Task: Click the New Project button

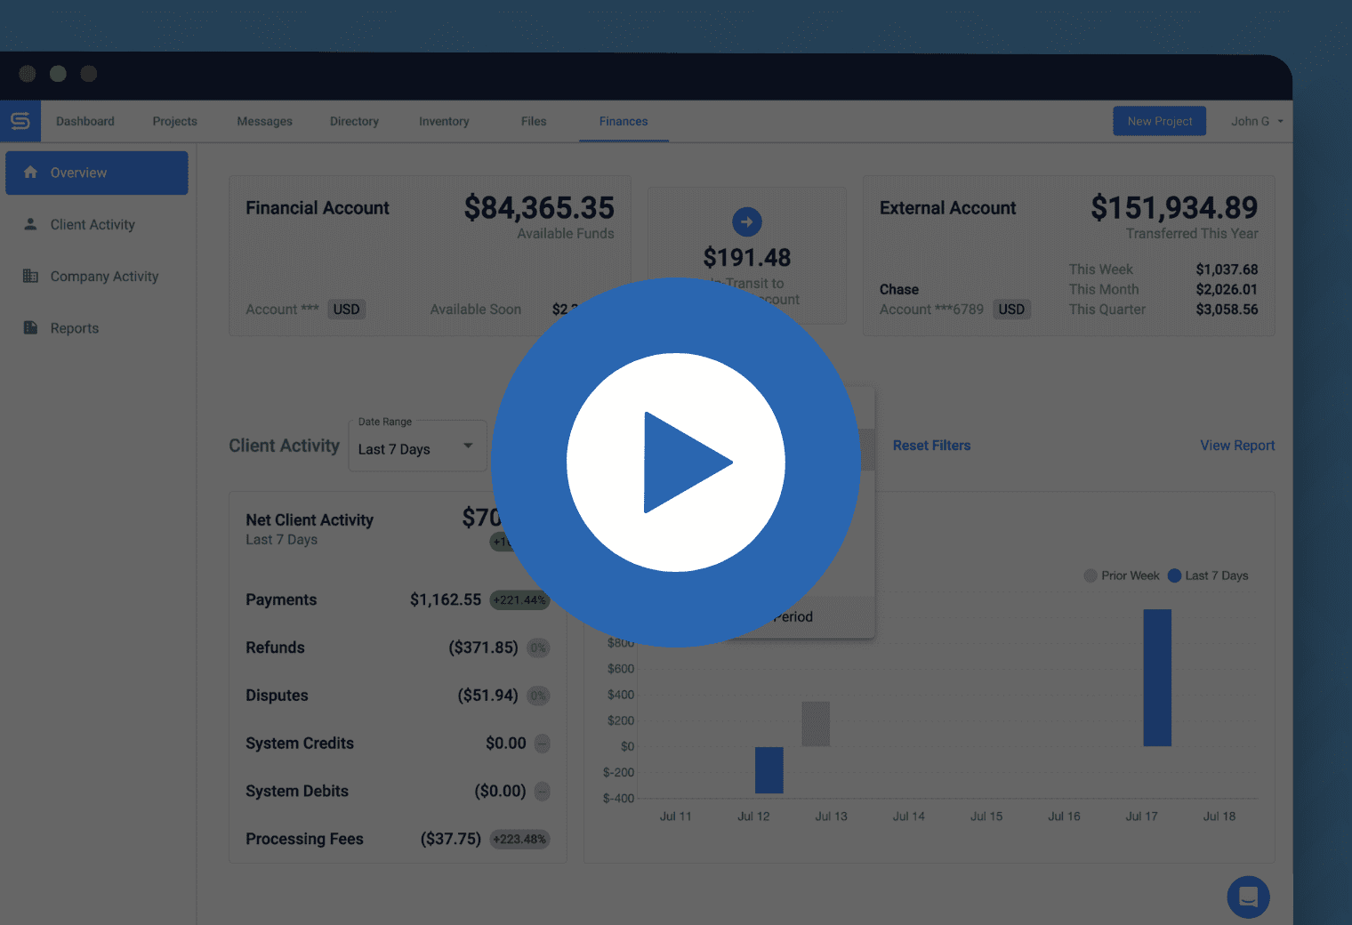Action: click(x=1160, y=121)
